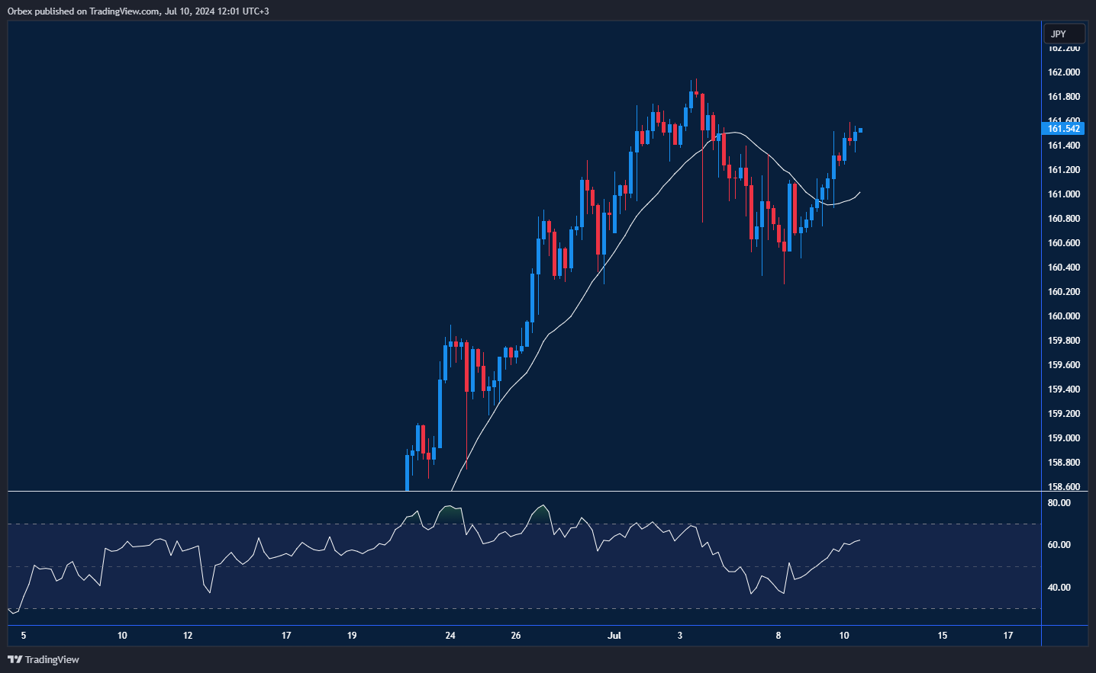This screenshot has width=1096, height=673.
Task: Select the 159.000 price axis label
Action: (1064, 438)
